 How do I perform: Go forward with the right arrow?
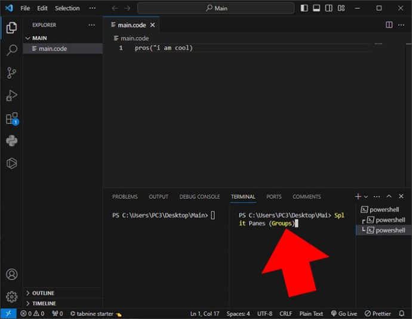tap(127, 8)
